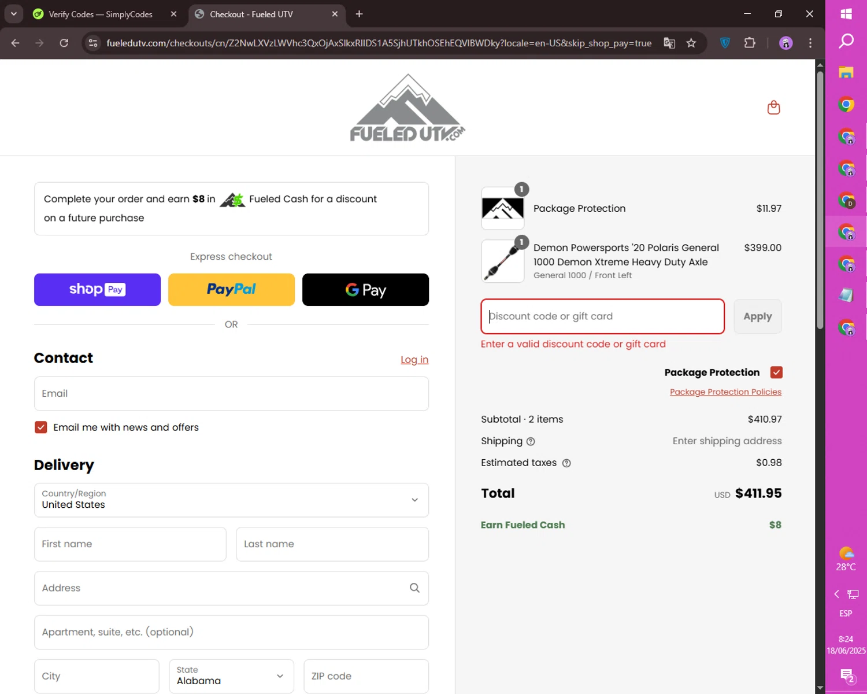Open the weather widget showing 28°C

click(x=846, y=559)
